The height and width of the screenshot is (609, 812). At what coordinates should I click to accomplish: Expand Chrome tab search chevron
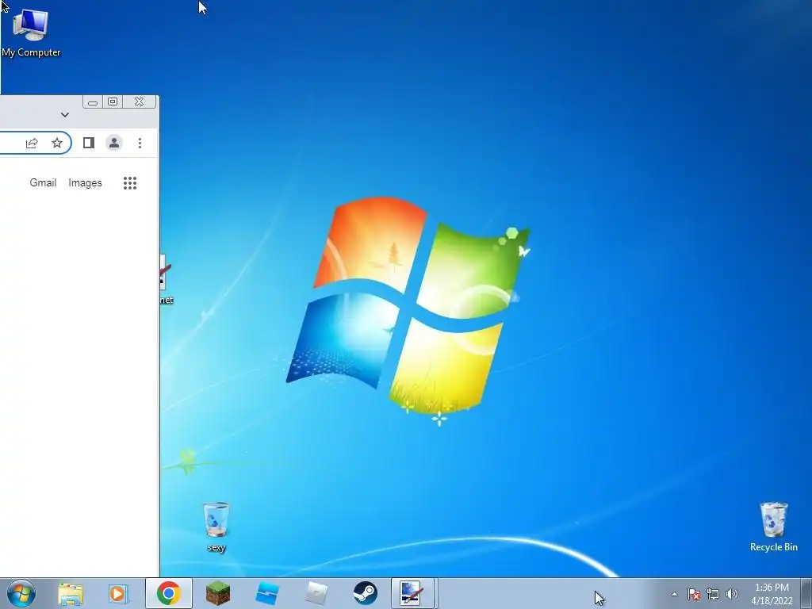pyautogui.click(x=65, y=115)
